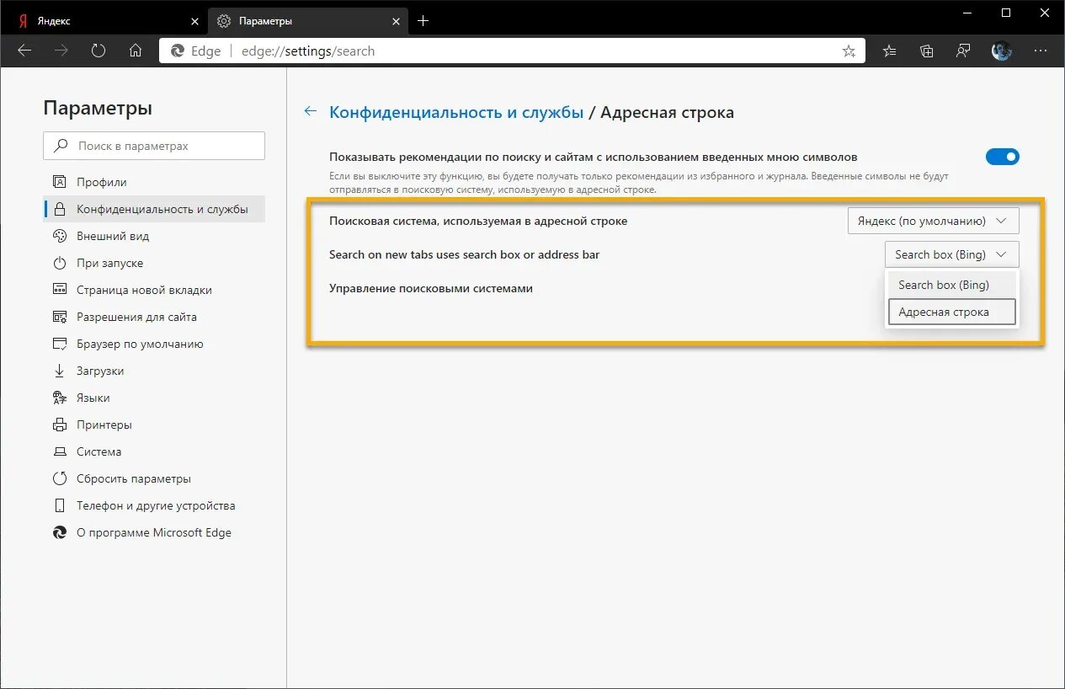The width and height of the screenshot is (1065, 689).
Task: Follow the Конфиденциальность и службы breadcrumb link
Action: pos(456,112)
